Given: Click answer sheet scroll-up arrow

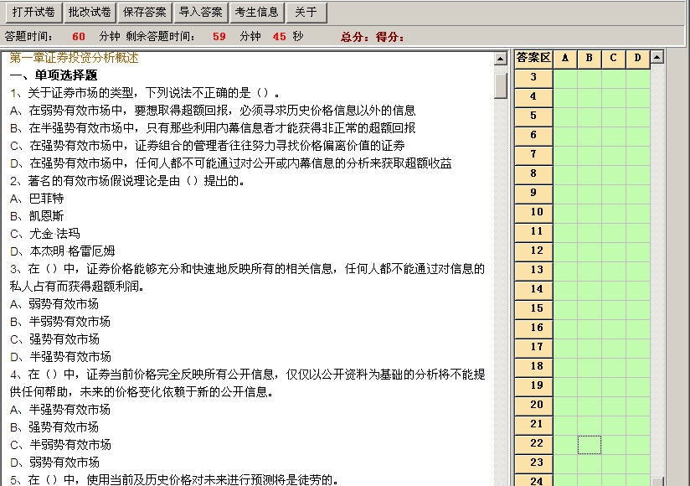Looking at the screenshot, I should (x=657, y=57).
